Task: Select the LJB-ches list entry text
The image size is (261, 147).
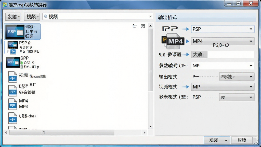Action: click(28, 116)
